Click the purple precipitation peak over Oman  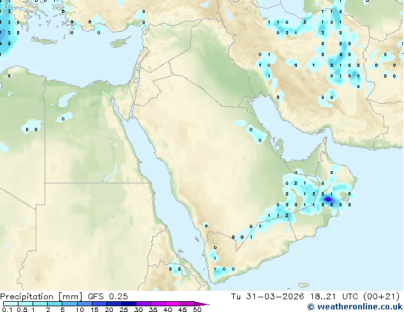click(328, 199)
